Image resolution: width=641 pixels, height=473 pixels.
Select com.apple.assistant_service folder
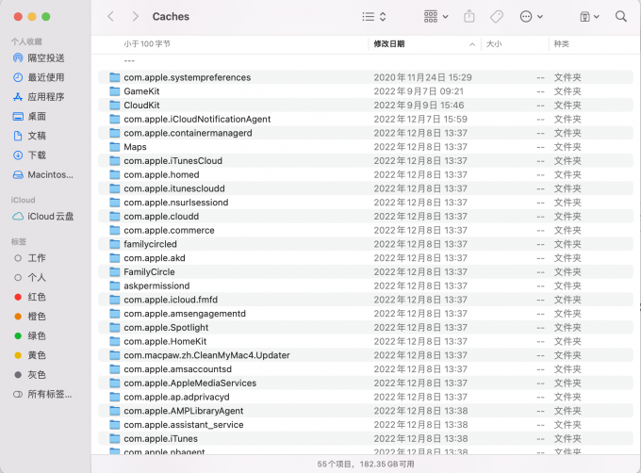point(366,424)
